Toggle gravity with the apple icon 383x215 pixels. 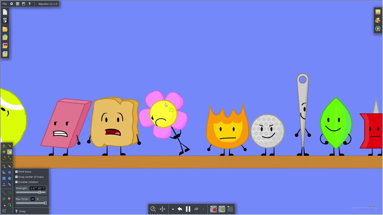click(213, 209)
